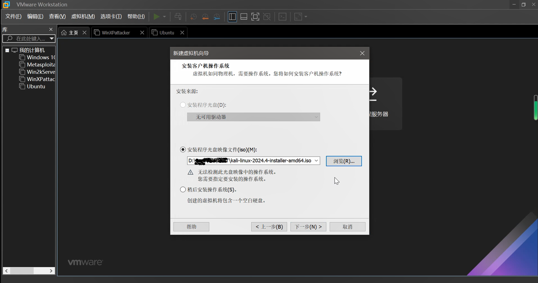This screenshot has height=283, width=538.
Task: Click the 浏览(R)... browse button
Action: 344,161
